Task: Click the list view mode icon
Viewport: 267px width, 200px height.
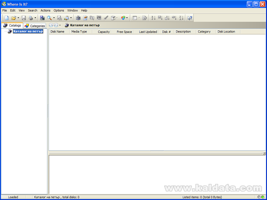Action: (x=135, y=18)
